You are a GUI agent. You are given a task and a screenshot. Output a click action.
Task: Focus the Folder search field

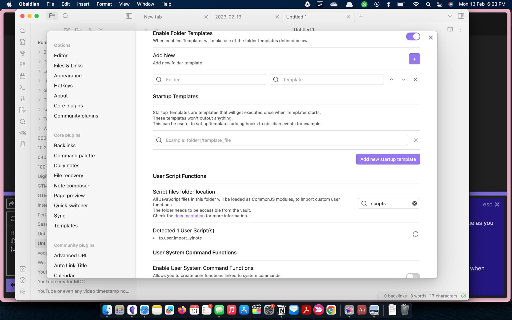(210, 79)
